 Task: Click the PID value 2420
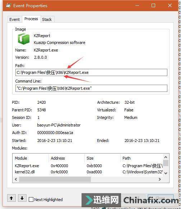point(42,102)
